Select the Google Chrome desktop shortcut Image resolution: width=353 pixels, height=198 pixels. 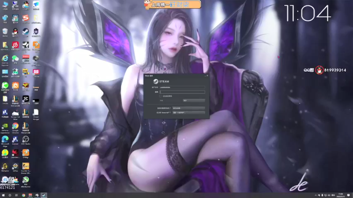15,128
